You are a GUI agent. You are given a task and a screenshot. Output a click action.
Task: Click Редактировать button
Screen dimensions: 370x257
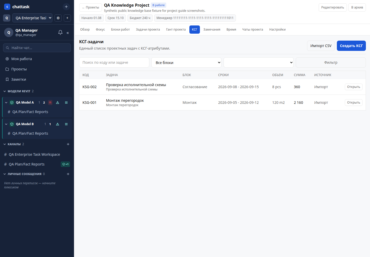coord(332,7)
